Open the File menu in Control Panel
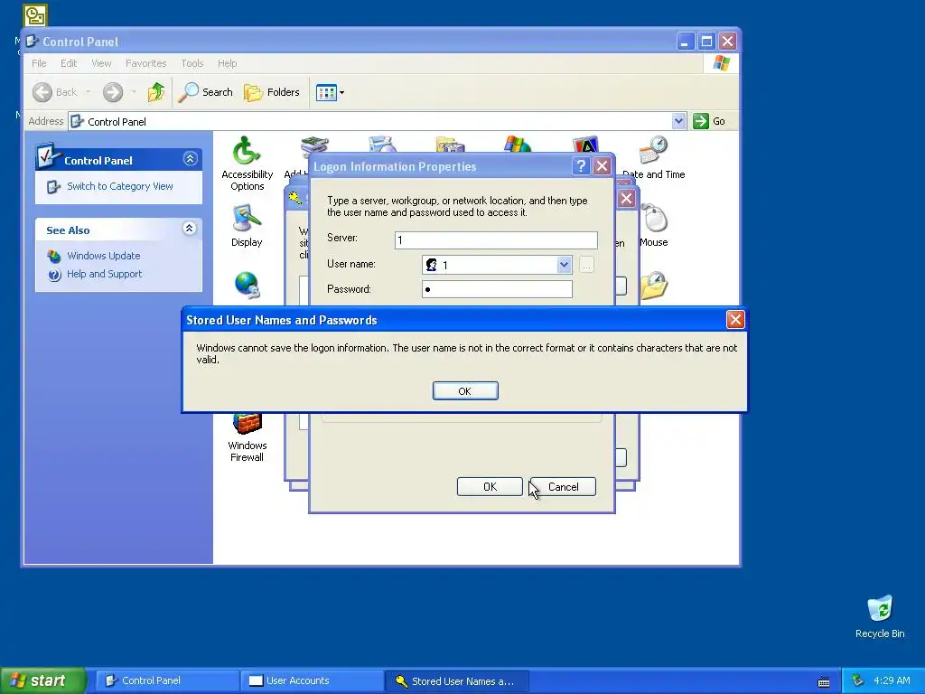The image size is (925, 694). coord(39,63)
